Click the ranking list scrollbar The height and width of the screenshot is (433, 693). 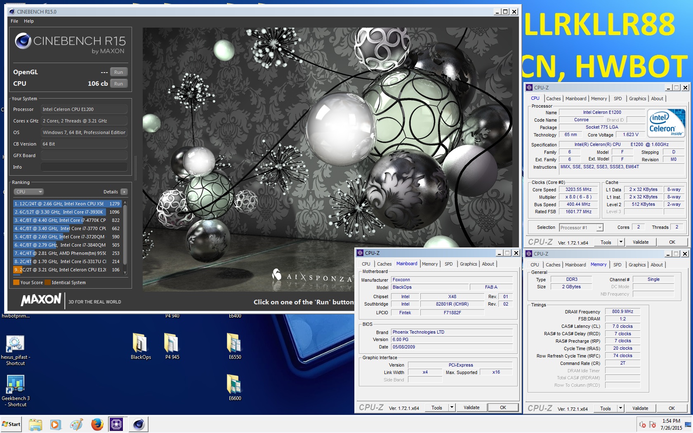click(x=125, y=237)
